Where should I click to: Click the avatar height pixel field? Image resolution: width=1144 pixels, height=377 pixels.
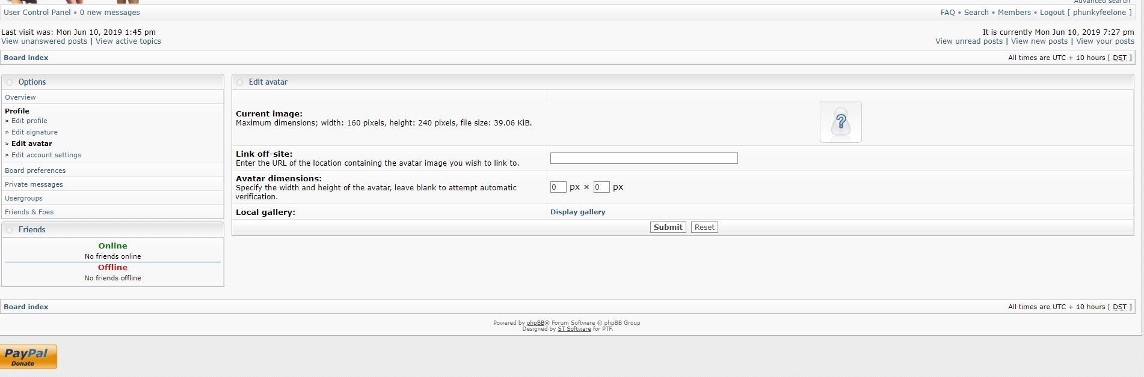tap(601, 187)
